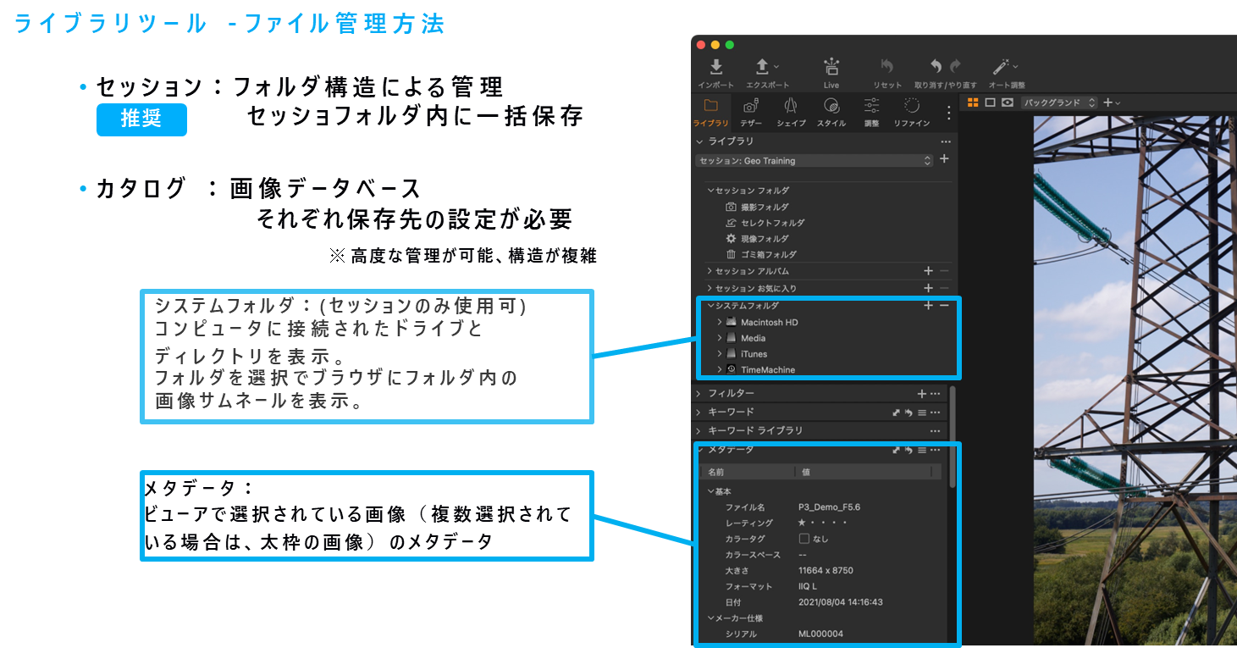Open the バックグランド layer dropdown

pyautogui.click(x=1059, y=102)
